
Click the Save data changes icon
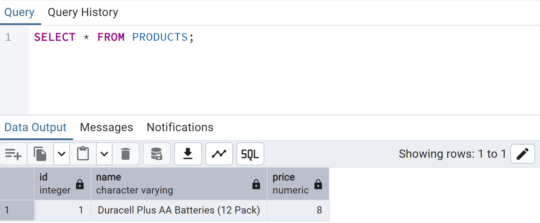tap(157, 154)
